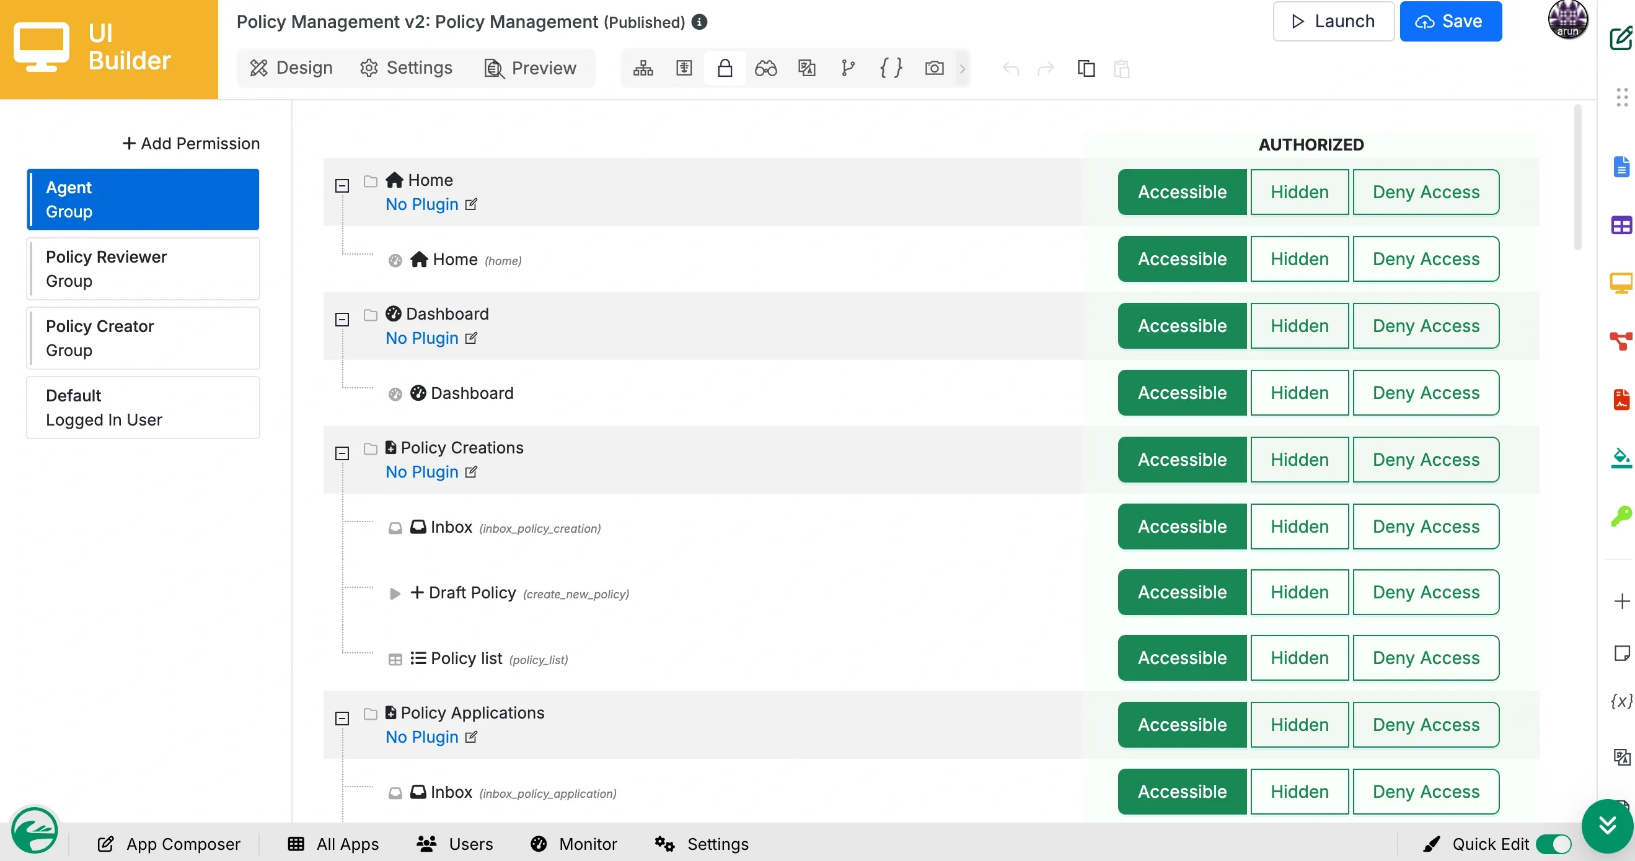
Task: Collapse the Policy Creations category
Action: pyautogui.click(x=342, y=453)
